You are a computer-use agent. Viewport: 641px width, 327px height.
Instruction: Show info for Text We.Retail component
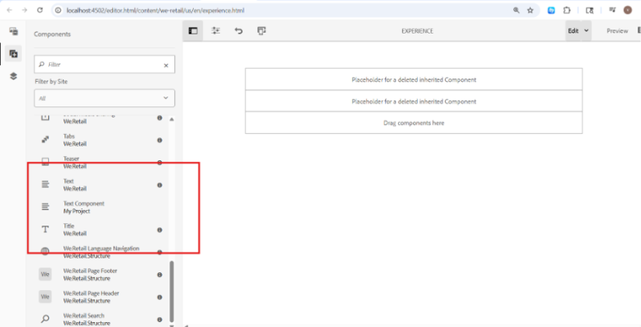(x=159, y=185)
